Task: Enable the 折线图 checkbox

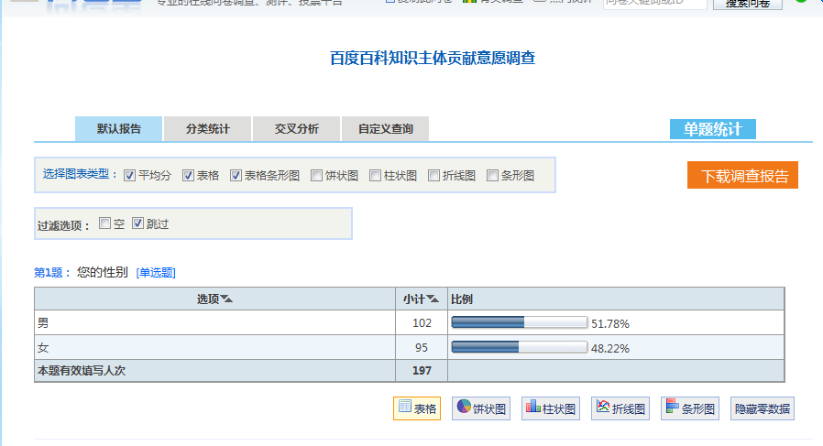Action: 434,176
